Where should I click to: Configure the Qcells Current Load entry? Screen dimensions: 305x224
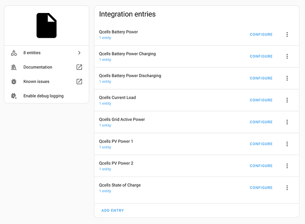[261, 100]
